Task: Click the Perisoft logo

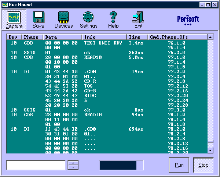Action: click(188, 20)
